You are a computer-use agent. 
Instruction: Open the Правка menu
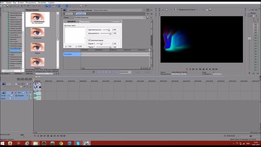(9, 3)
